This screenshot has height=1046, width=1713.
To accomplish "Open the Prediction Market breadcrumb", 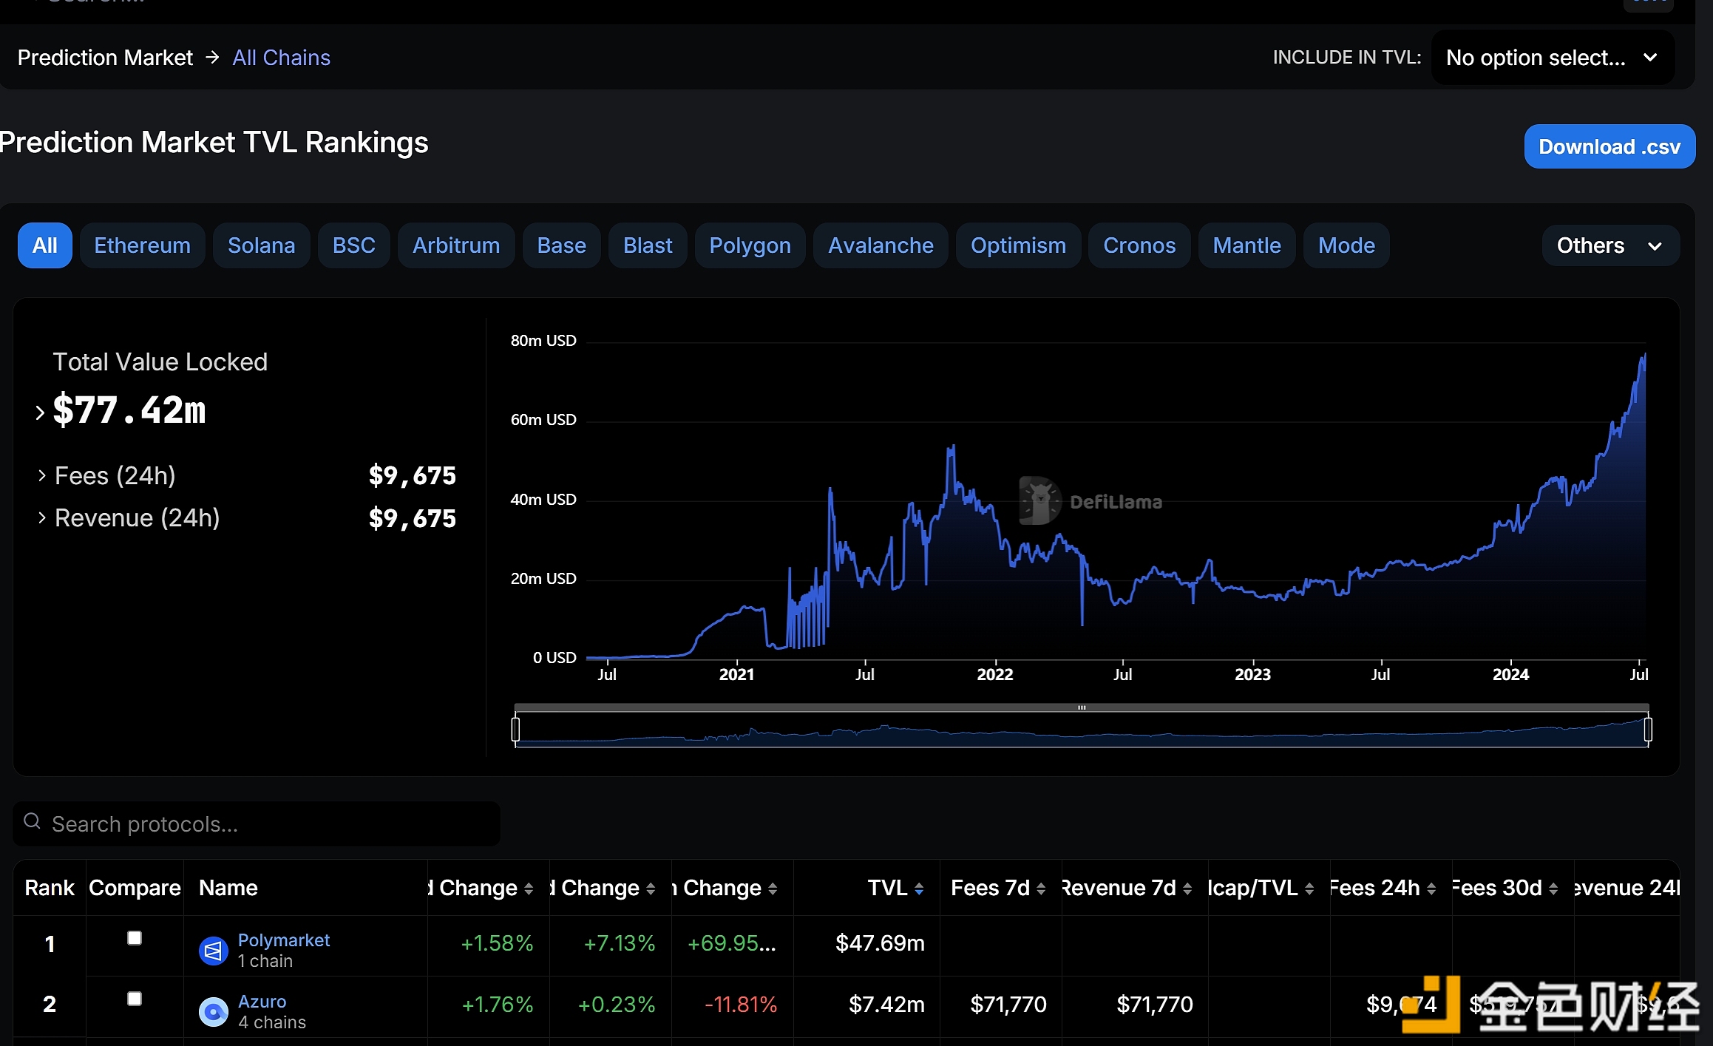I will (105, 58).
